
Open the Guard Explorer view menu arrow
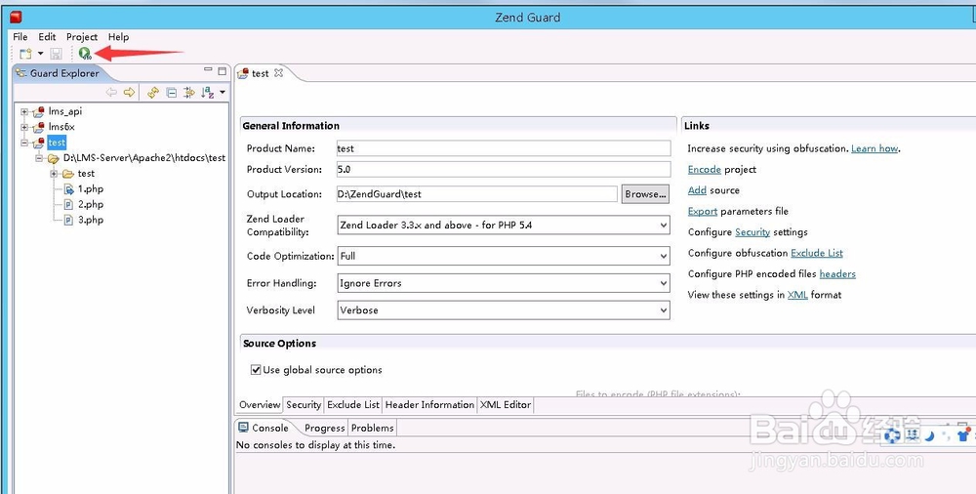(x=223, y=92)
